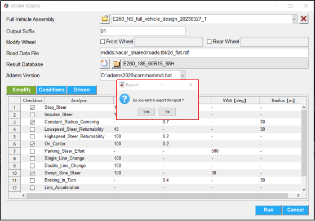Image resolution: width=315 pixels, height=221 pixels.
Task: Click the table's scroll up arrow
Action: [x=304, y=107]
